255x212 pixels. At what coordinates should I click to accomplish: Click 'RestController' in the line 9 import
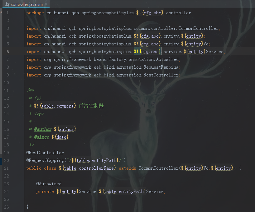click(x=161, y=75)
